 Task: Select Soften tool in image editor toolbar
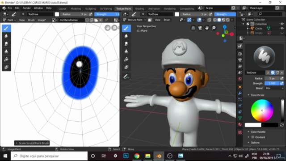[6, 36]
